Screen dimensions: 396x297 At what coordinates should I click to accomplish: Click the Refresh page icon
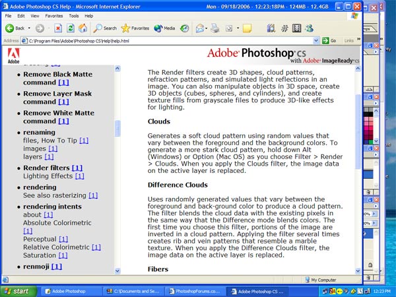[x=71, y=28]
